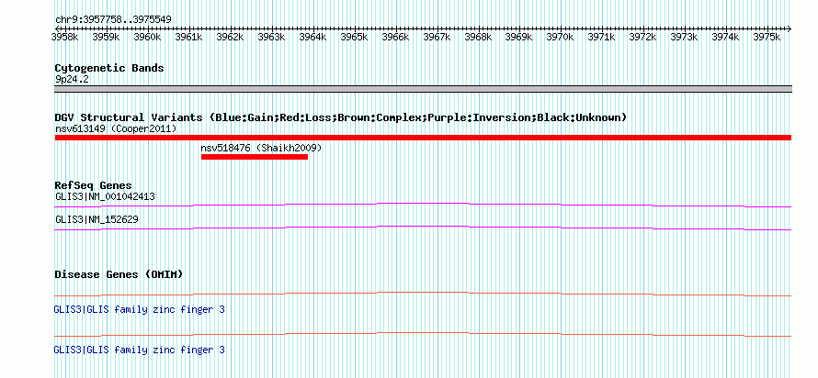Click the 3971k ruler tick label
This screenshot has width=818, height=378.
[601, 38]
